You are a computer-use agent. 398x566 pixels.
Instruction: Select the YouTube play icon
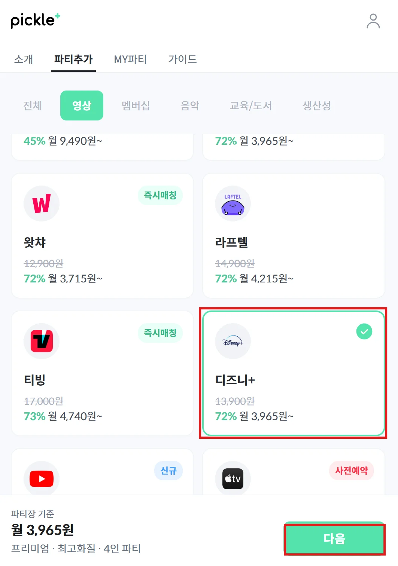pos(42,478)
